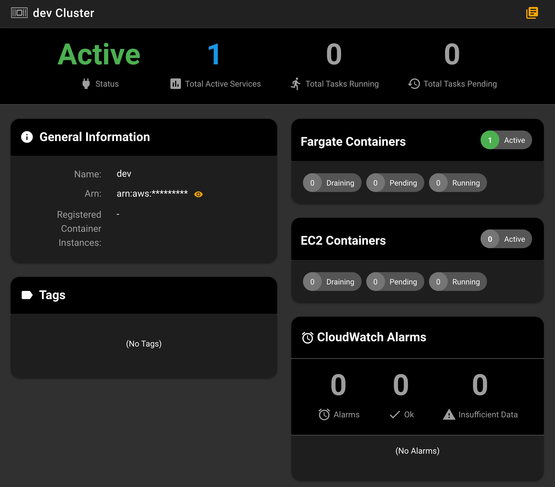
Task: Click the EC2 0 Active chip
Action: 506,239
